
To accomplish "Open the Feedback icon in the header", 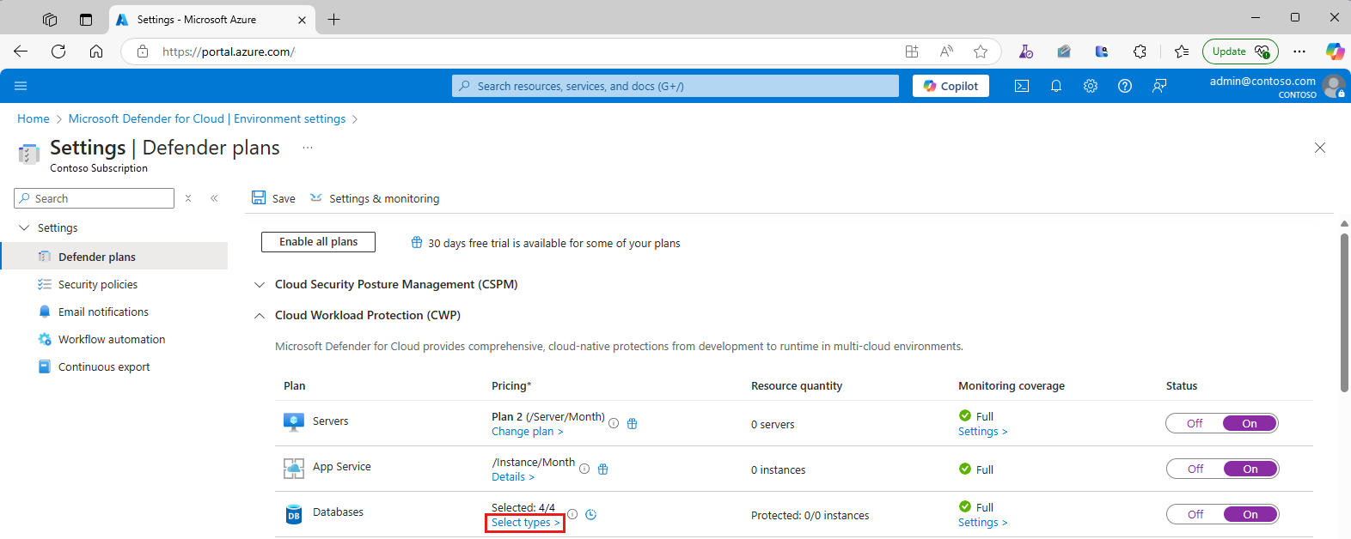I will (x=1159, y=86).
